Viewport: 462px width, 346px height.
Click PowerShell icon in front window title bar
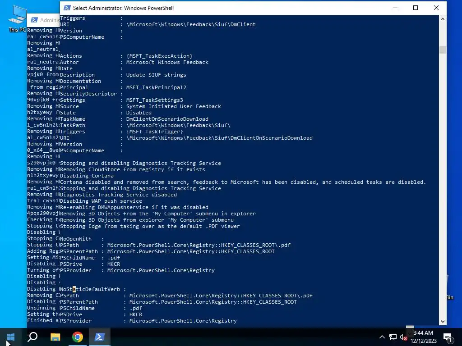pyautogui.click(x=67, y=8)
